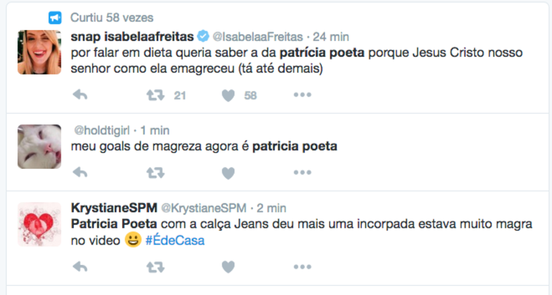Screen dimensions: 552x295
Task: Retweet KrystianeSPM's calça Jeans tweet
Action: pos(156,267)
